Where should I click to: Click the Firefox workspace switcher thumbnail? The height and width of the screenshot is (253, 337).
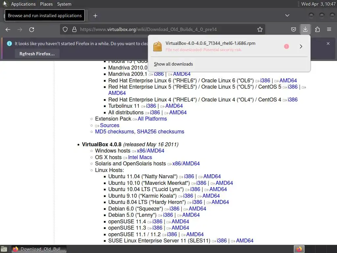[x=299, y=249]
